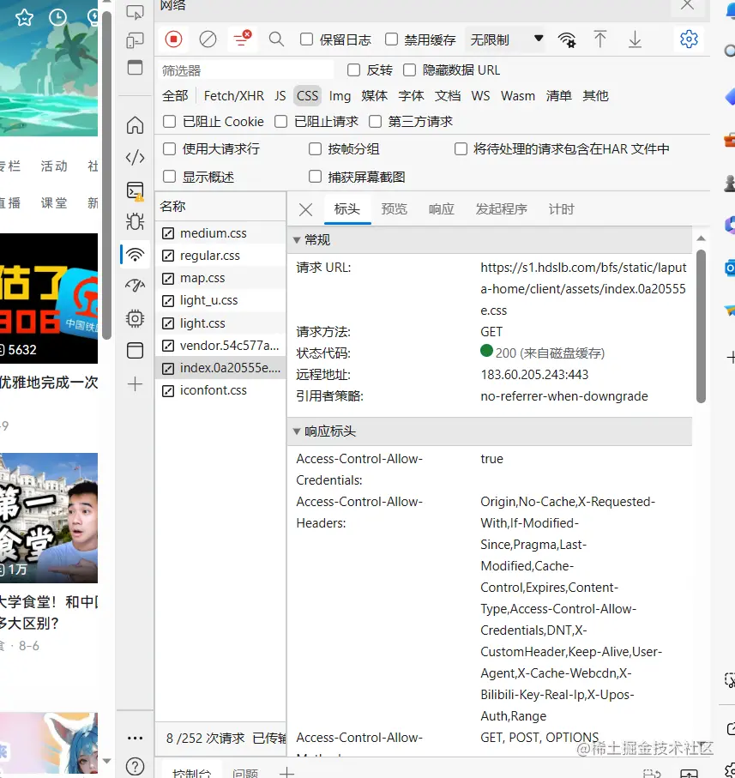
Task: Open the Welcome home tool
Action: pyautogui.click(x=135, y=125)
